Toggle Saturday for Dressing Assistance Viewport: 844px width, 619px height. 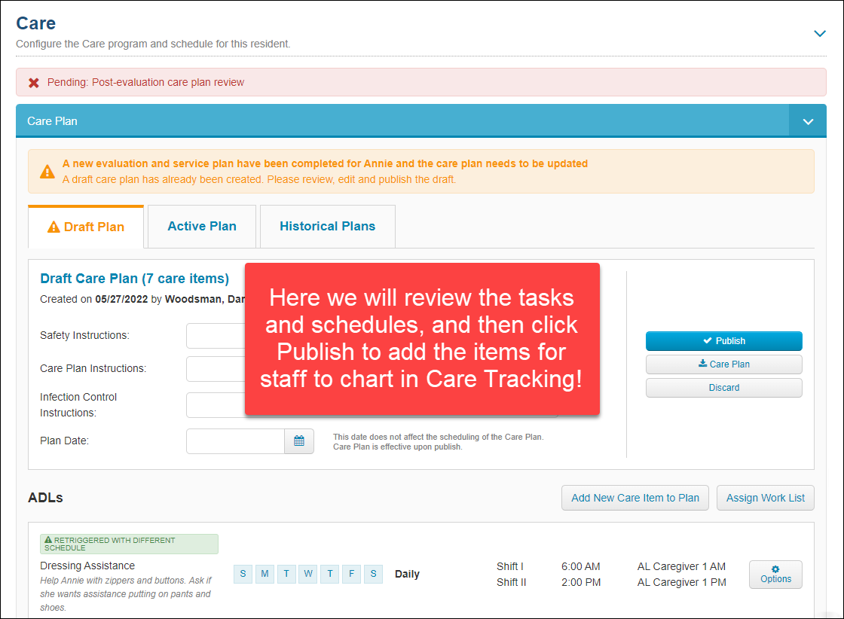pyautogui.click(x=374, y=574)
